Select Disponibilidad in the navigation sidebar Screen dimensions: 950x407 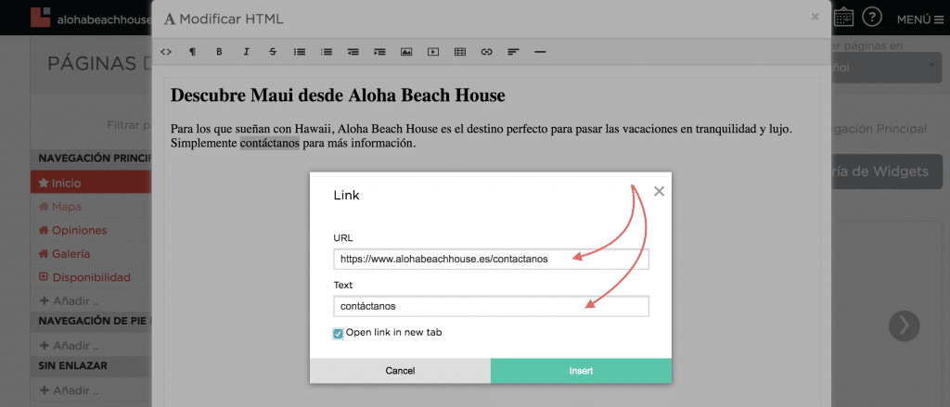90,277
